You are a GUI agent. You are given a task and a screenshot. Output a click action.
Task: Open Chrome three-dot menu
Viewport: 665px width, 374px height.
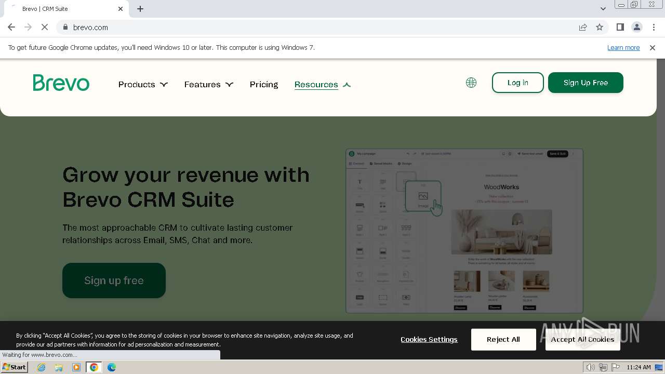click(654, 27)
